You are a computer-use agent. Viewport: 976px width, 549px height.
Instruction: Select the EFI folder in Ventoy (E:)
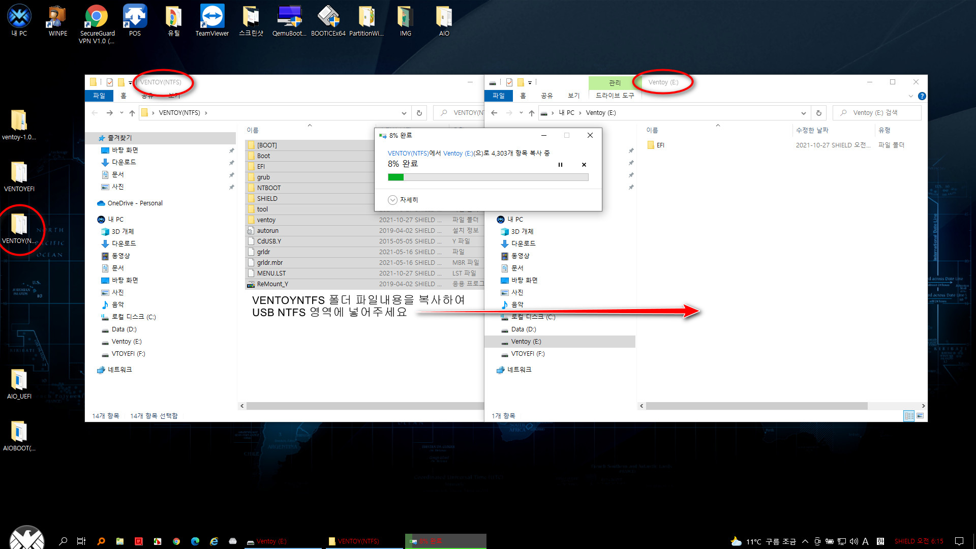tap(660, 145)
